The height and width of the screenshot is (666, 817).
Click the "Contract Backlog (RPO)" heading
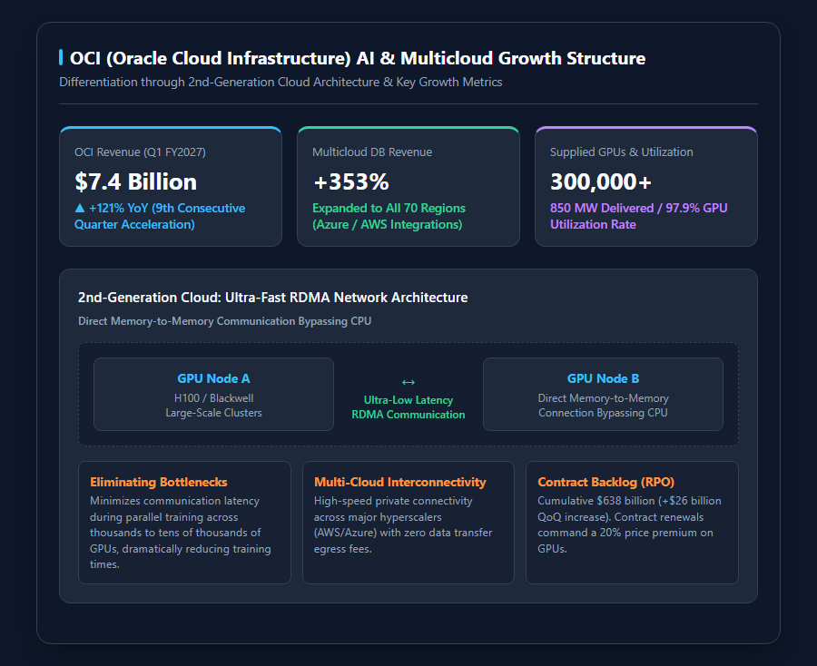(x=606, y=482)
